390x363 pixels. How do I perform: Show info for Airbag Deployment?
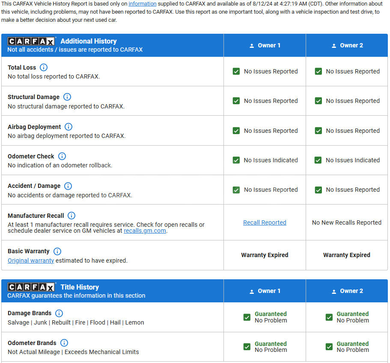[x=68, y=127]
